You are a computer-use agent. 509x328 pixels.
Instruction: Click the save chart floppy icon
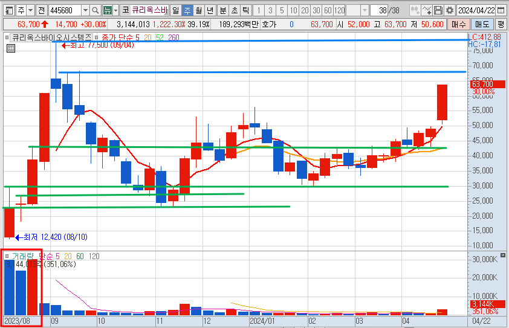(x=438, y=11)
